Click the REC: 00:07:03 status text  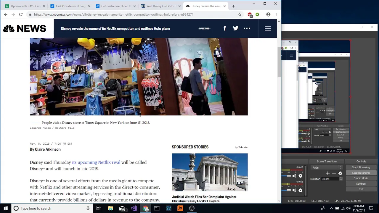pos(320,201)
